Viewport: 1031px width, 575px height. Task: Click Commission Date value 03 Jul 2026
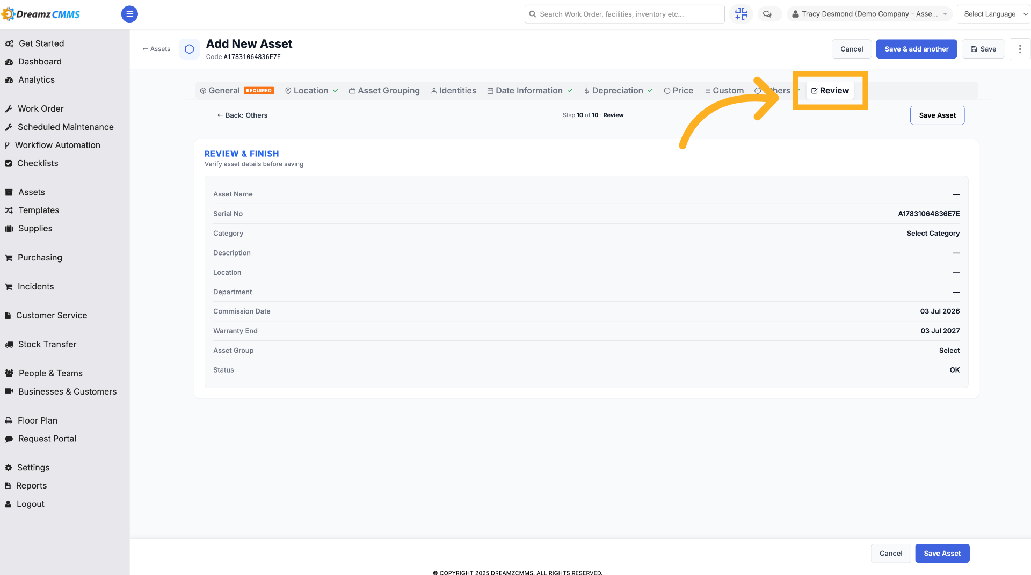[940, 311]
